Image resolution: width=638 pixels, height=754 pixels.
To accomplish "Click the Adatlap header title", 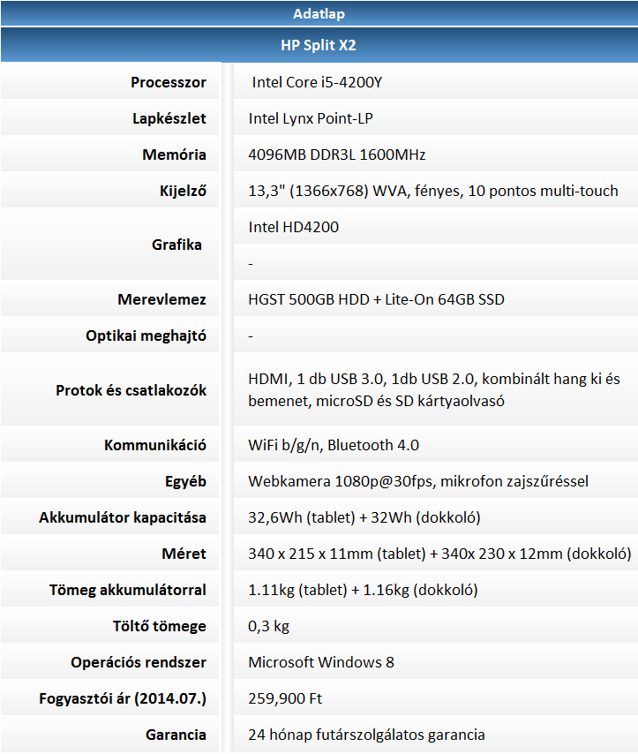I will tap(319, 14).
